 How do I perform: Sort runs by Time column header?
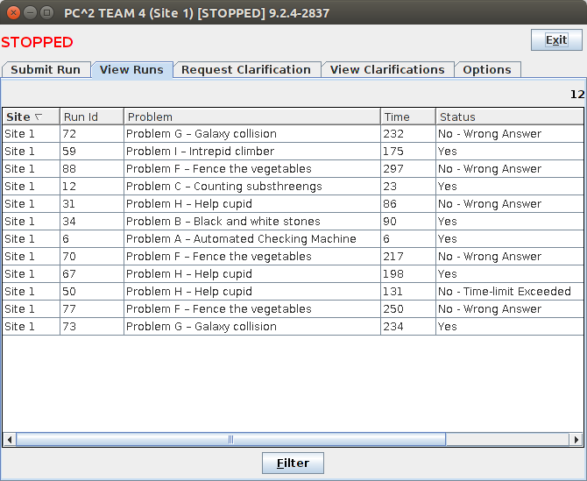(407, 117)
